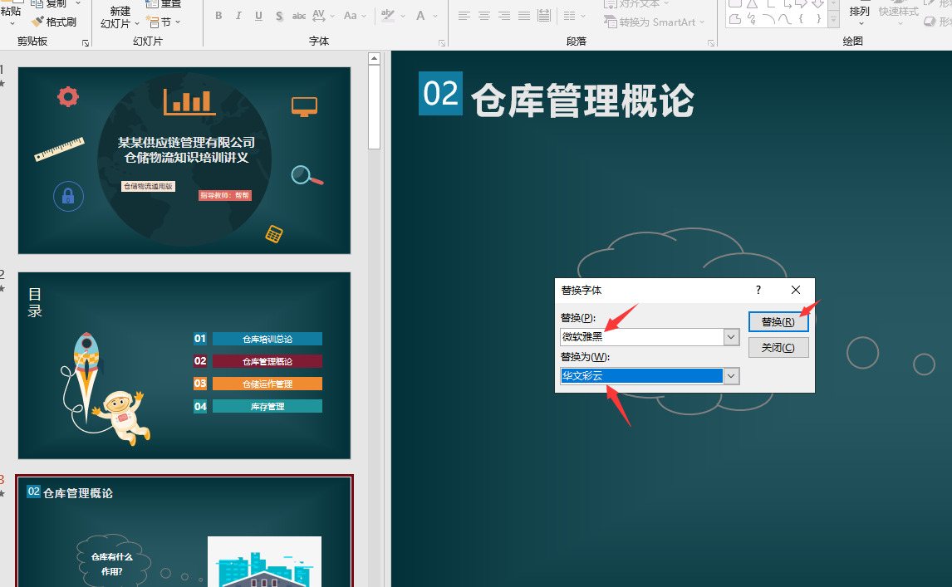952x587 pixels.
Task: Click the Bold formatting icon
Action: [218, 16]
